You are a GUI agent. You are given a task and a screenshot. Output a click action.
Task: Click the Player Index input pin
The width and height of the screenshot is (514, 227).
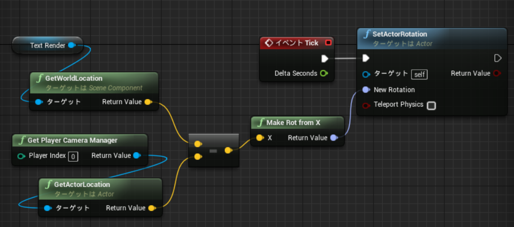tap(21, 156)
